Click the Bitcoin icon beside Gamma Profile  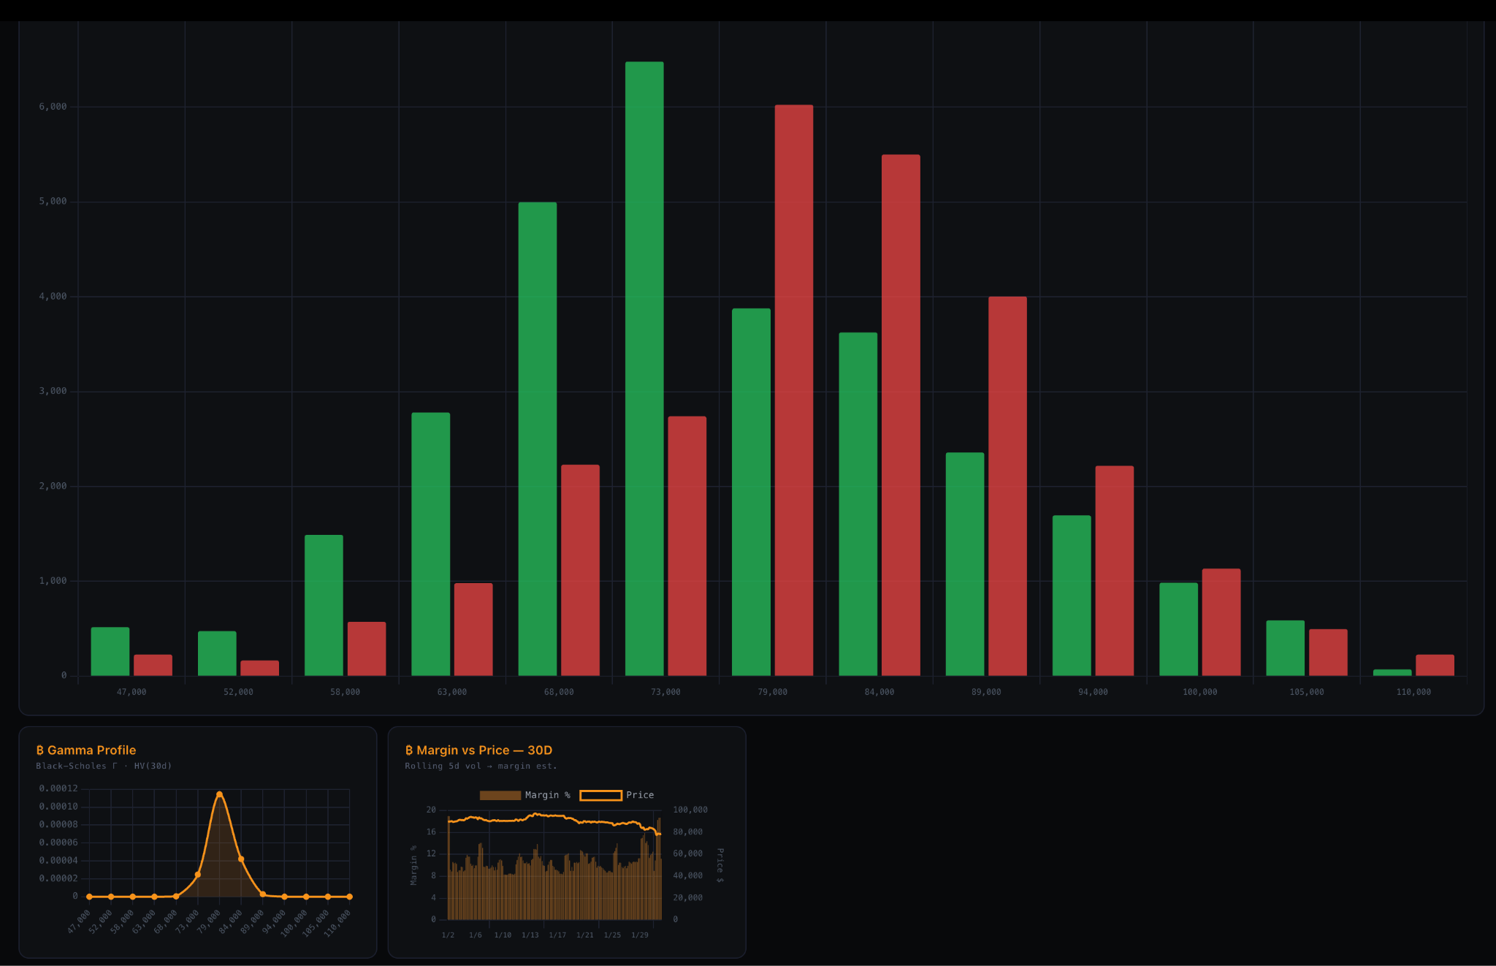coord(40,750)
